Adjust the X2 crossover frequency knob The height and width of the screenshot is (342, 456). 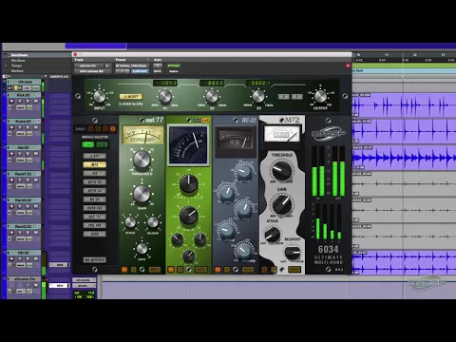[x=212, y=96]
